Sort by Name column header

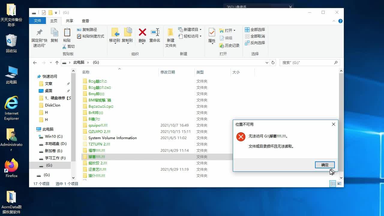coord(119,72)
